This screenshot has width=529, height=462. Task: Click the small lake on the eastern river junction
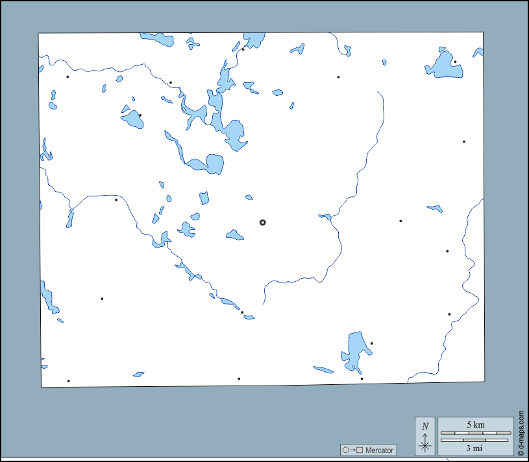[326, 216]
